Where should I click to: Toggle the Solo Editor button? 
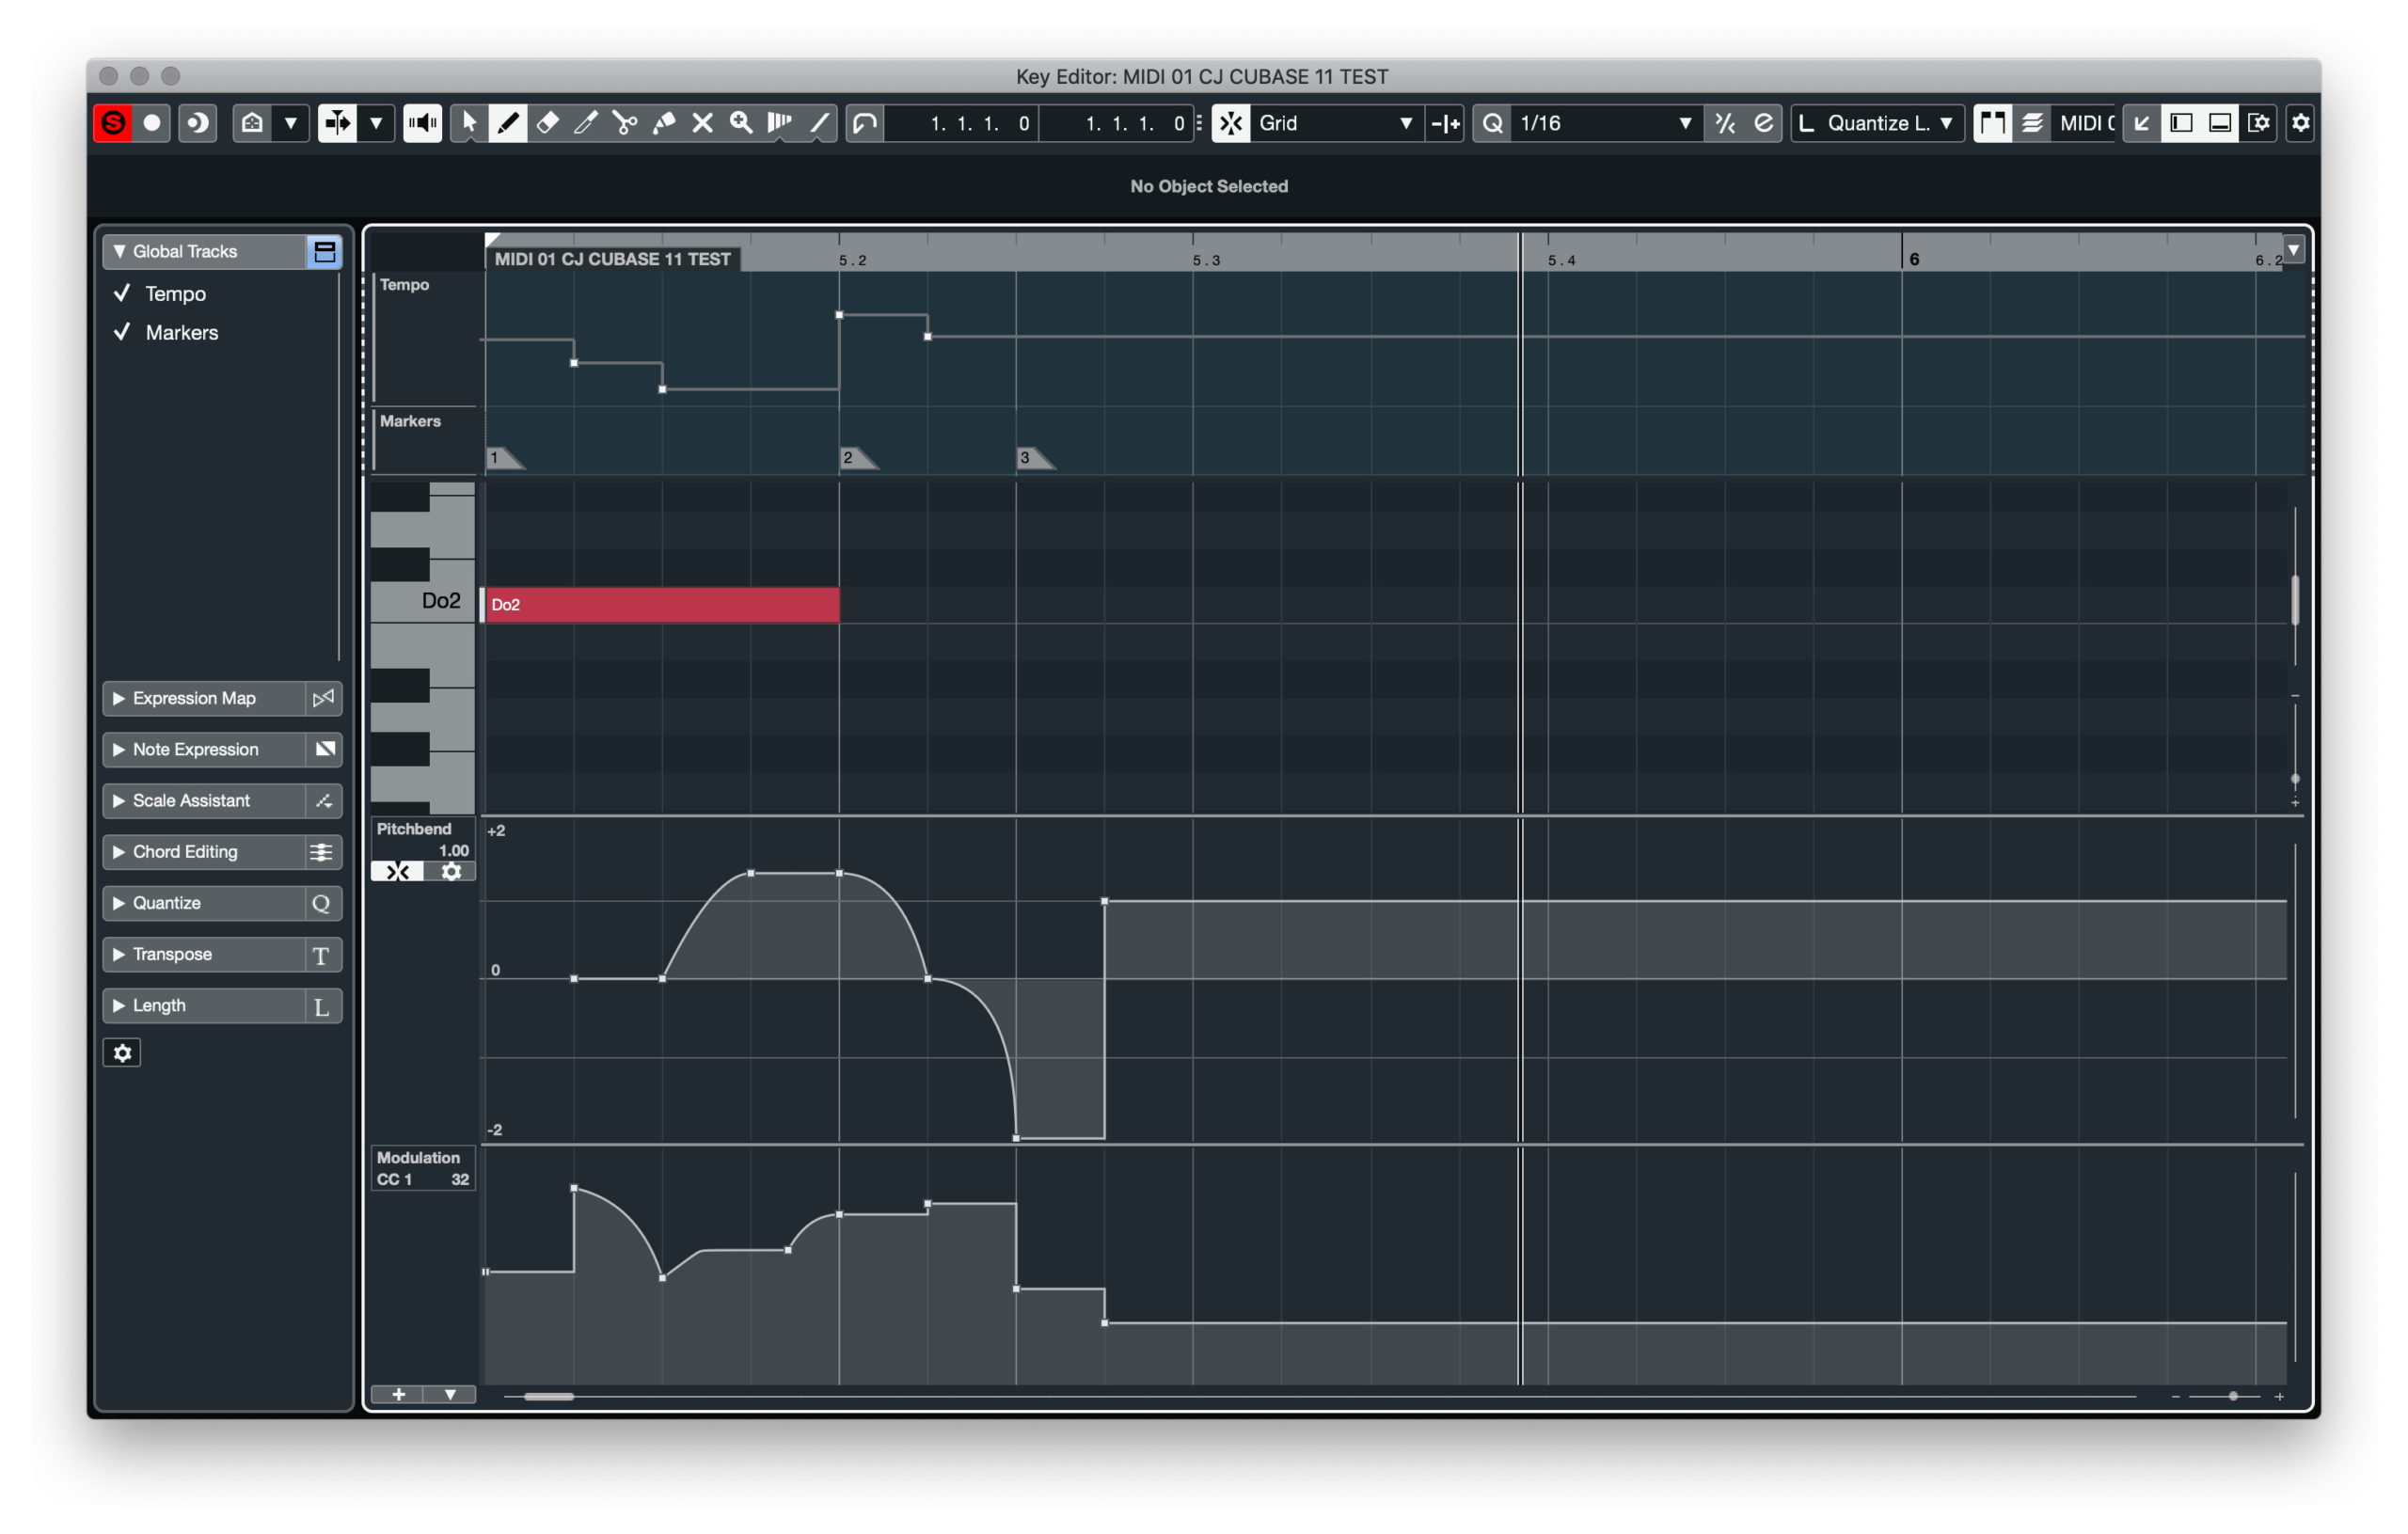(x=113, y=123)
